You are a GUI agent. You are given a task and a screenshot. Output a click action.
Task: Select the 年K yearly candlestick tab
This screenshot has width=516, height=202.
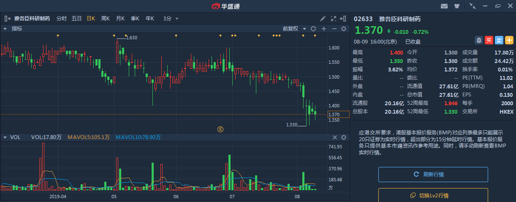tap(150, 19)
